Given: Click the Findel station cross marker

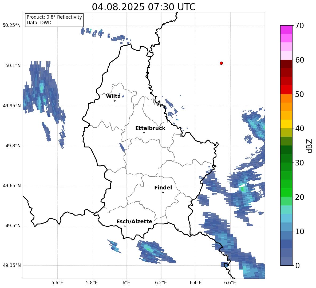Looking at the screenshot, I should pyautogui.click(x=163, y=192).
